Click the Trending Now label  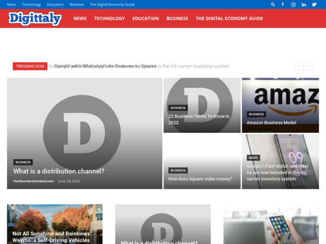pyautogui.click(x=30, y=66)
